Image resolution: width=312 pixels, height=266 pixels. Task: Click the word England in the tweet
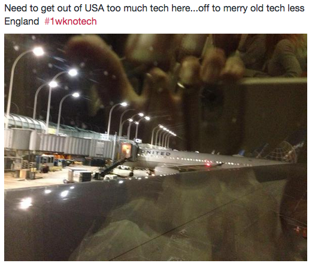[22, 21]
